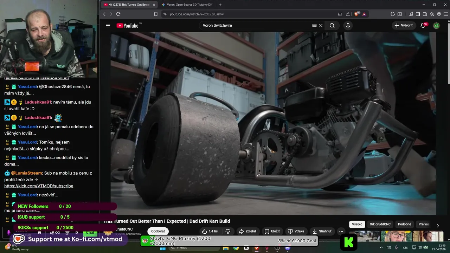Screen dimensions: 450x253
Task: Like the video with thumbs up
Action: pyautogui.click(x=211, y=231)
